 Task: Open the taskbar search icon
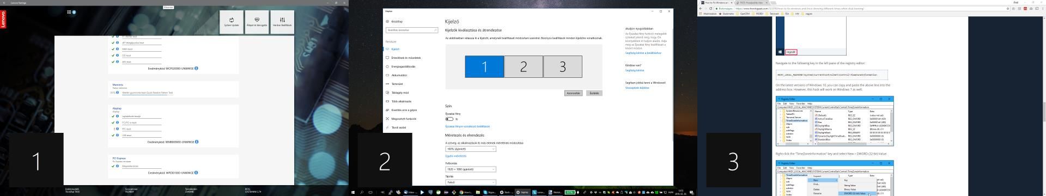pos(362,192)
